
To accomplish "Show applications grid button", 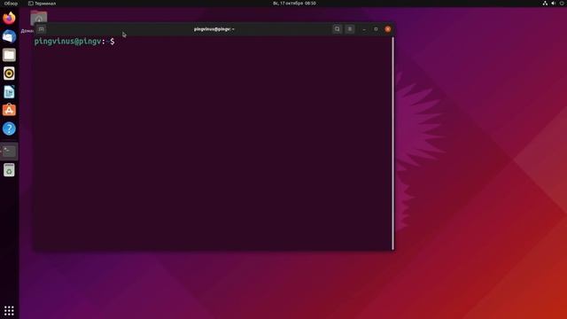I will point(9,310).
